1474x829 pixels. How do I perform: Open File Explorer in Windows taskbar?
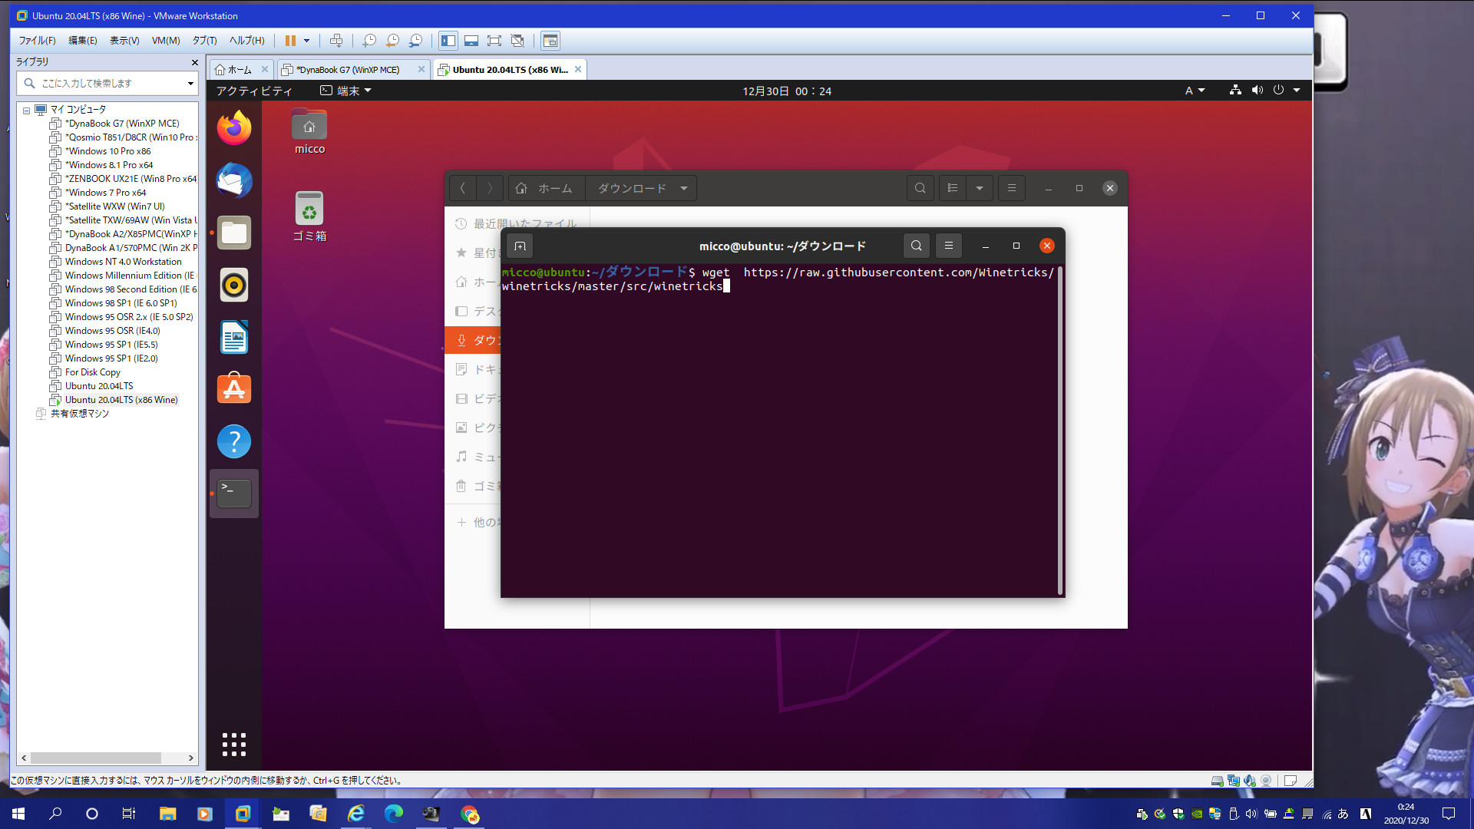click(167, 814)
